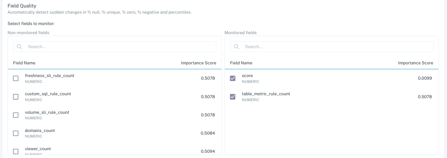Focus the Monitored fields search box

tap(338, 46)
